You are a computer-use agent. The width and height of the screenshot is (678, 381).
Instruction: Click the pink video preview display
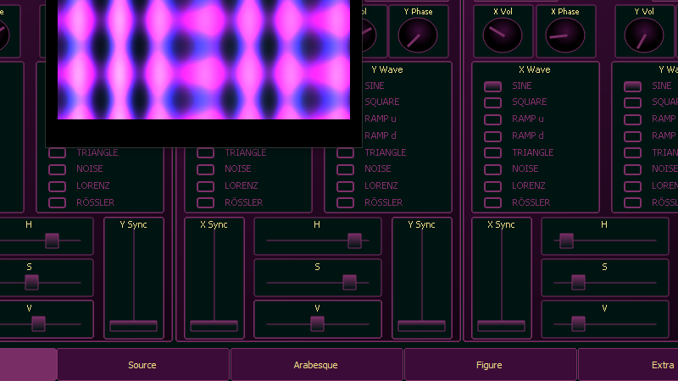point(203,59)
